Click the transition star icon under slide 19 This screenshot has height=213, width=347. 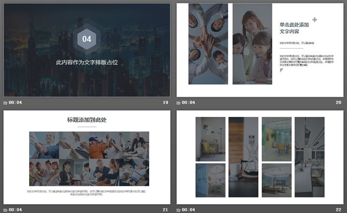[x=5, y=103]
